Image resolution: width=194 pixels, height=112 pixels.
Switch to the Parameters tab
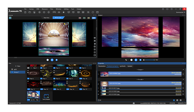[x=102, y=66]
